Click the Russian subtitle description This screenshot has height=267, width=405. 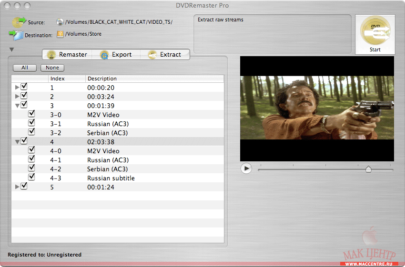(111, 178)
